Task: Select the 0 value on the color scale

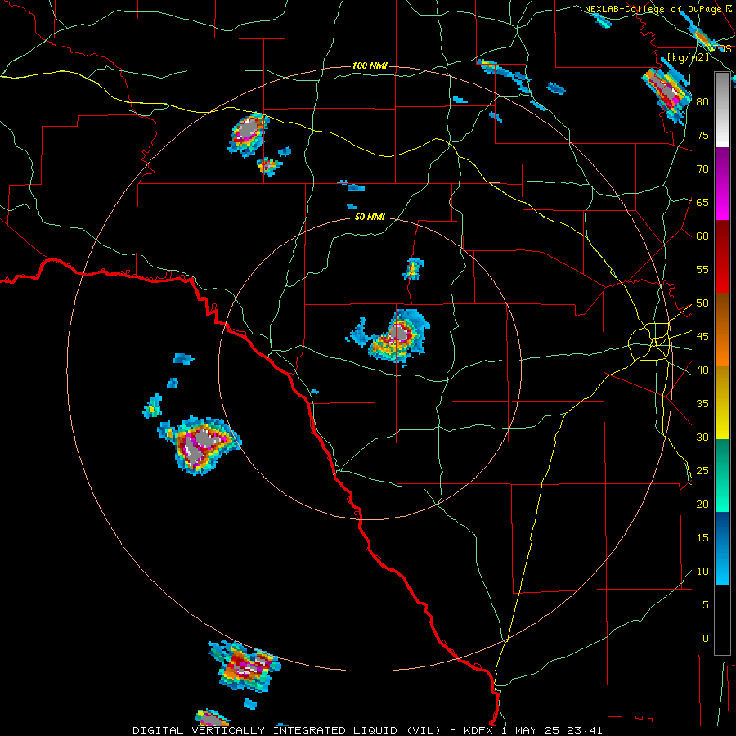Action: click(x=706, y=639)
